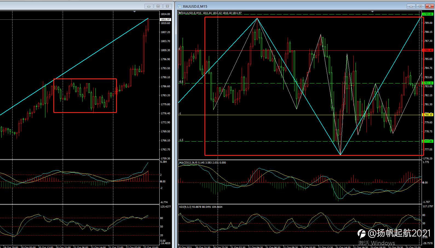Maximize the left chart window

158,6
